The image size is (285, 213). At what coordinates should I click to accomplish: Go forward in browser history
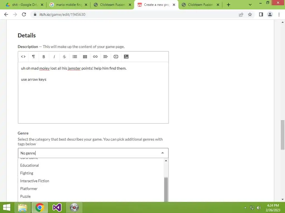click(x=15, y=14)
